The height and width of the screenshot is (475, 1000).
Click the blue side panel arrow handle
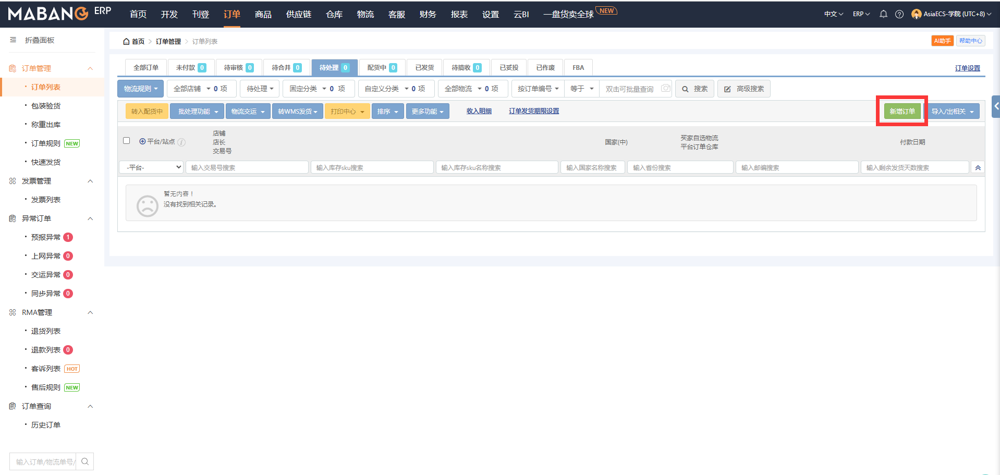pos(996,106)
